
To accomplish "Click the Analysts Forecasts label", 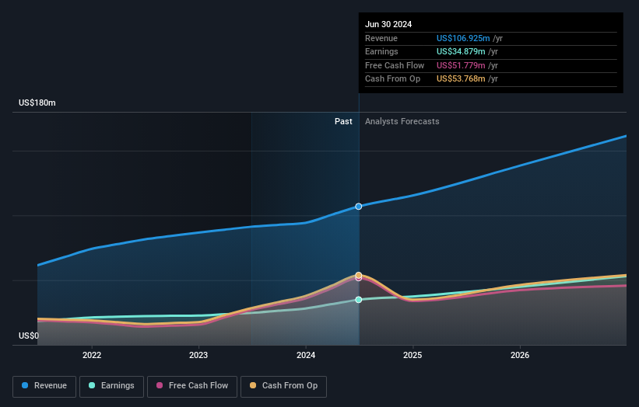I will click(402, 121).
